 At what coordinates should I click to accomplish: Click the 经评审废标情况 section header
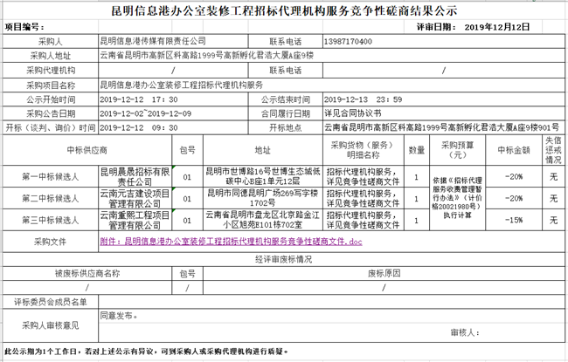(x=284, y=259)
